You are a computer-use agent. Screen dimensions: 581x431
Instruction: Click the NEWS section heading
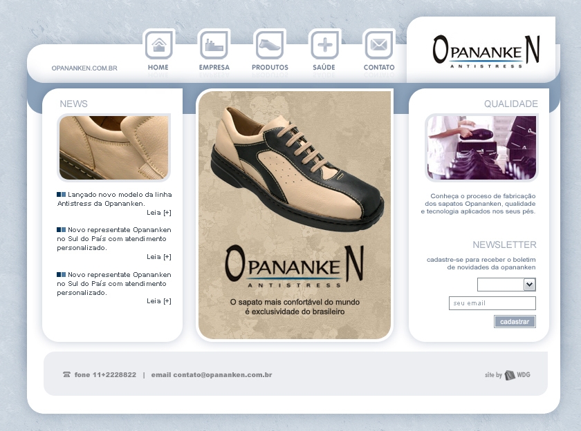click(x=74, y=104)
